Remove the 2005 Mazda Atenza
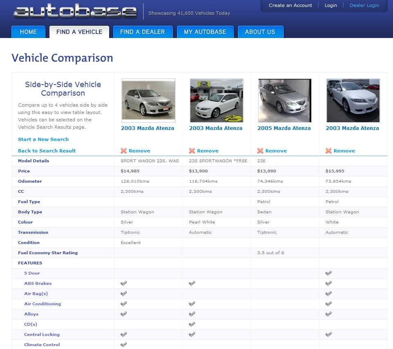This screenshot has height=349, width=393. pyautogui.click(x=272, y=151)
